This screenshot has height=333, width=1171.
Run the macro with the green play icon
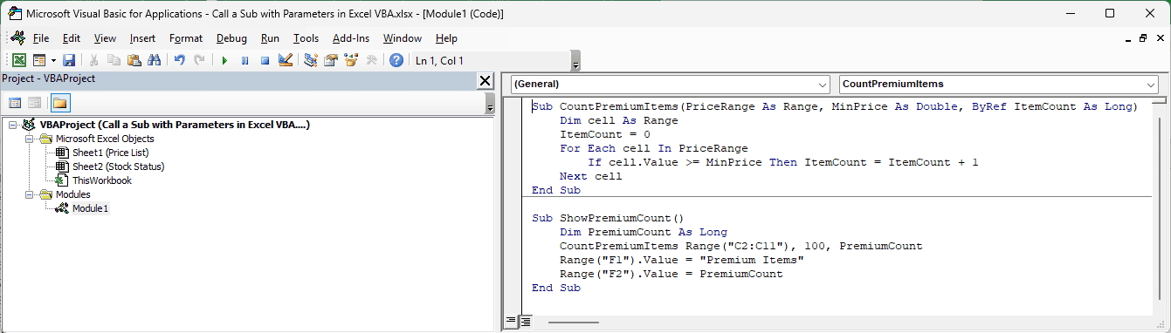[224, 60]
